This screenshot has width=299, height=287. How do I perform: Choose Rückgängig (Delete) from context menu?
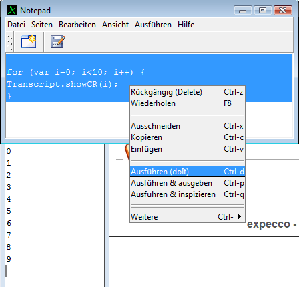(188, 92)
